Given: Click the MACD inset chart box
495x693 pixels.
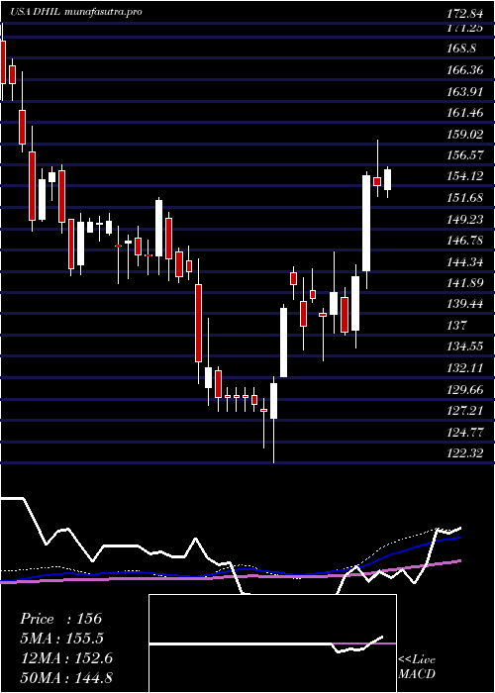Looking at the screenshot, I should (x=272, y=643).
